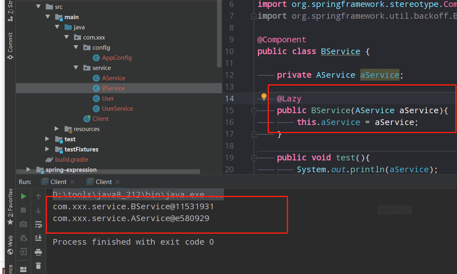Select the Client class under com.xxx
The image size is (457, 274).
(x=100, y=118)
